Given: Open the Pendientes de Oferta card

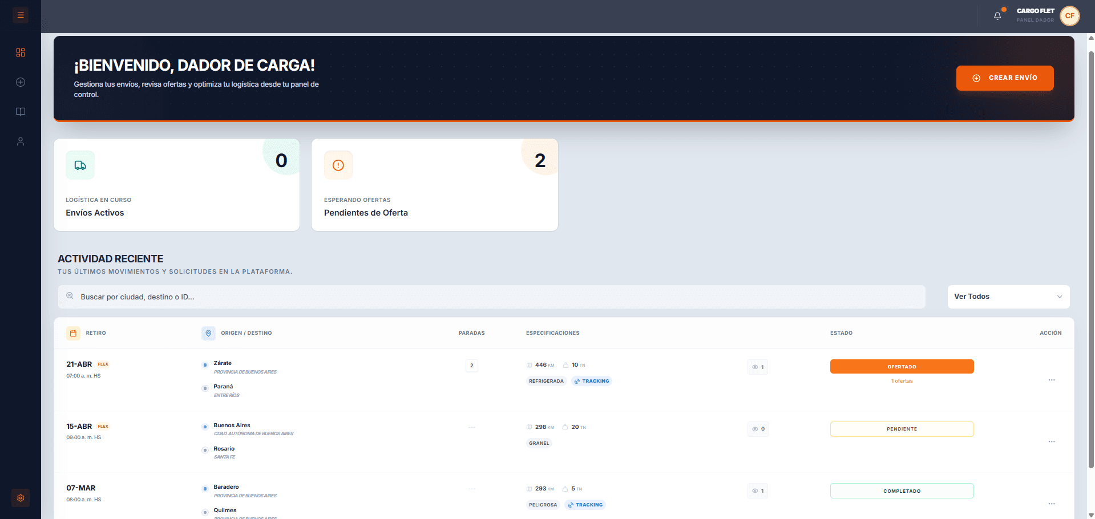Looking at the screenshot, I should (x=434, y=185).
